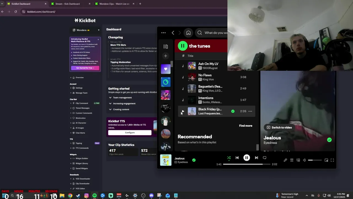Viewport: 353px width, 199px height.
Task: Open Timed Messages in sidebar
Action: 82,108
